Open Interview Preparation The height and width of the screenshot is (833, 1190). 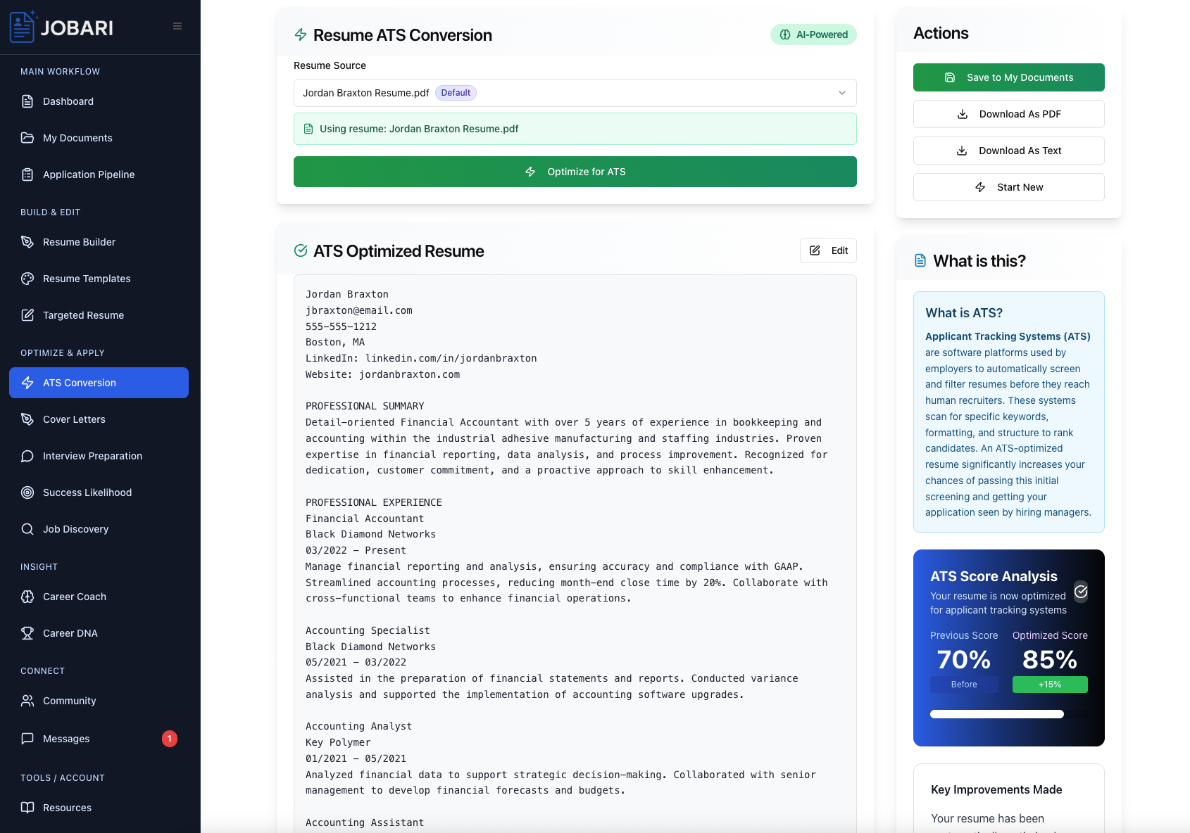pyautogui.click(x=92, y=456)
